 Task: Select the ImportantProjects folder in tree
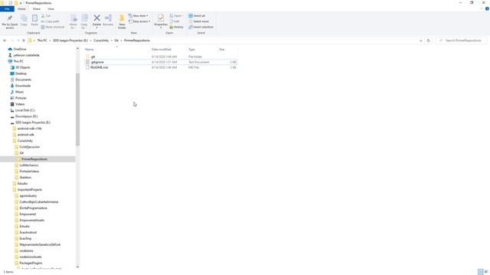click(x=29, y=189)
